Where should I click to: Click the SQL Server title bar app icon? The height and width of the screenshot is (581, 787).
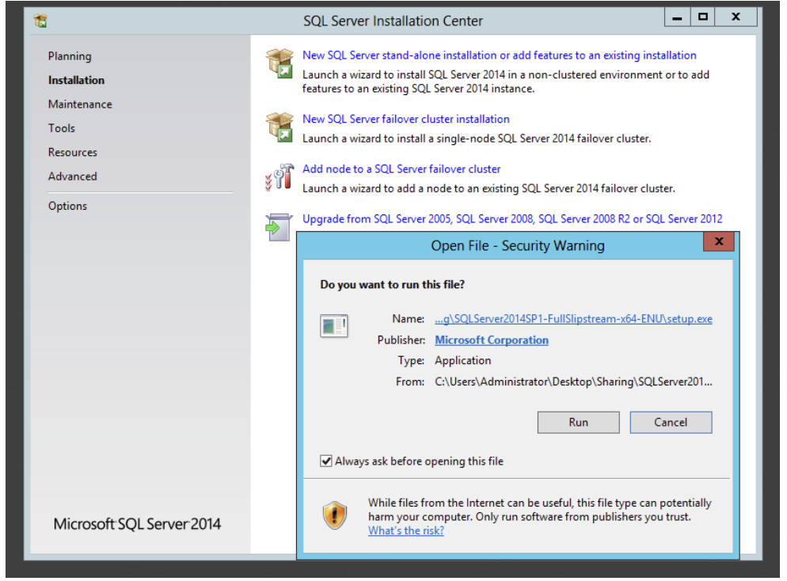[40, 21]
